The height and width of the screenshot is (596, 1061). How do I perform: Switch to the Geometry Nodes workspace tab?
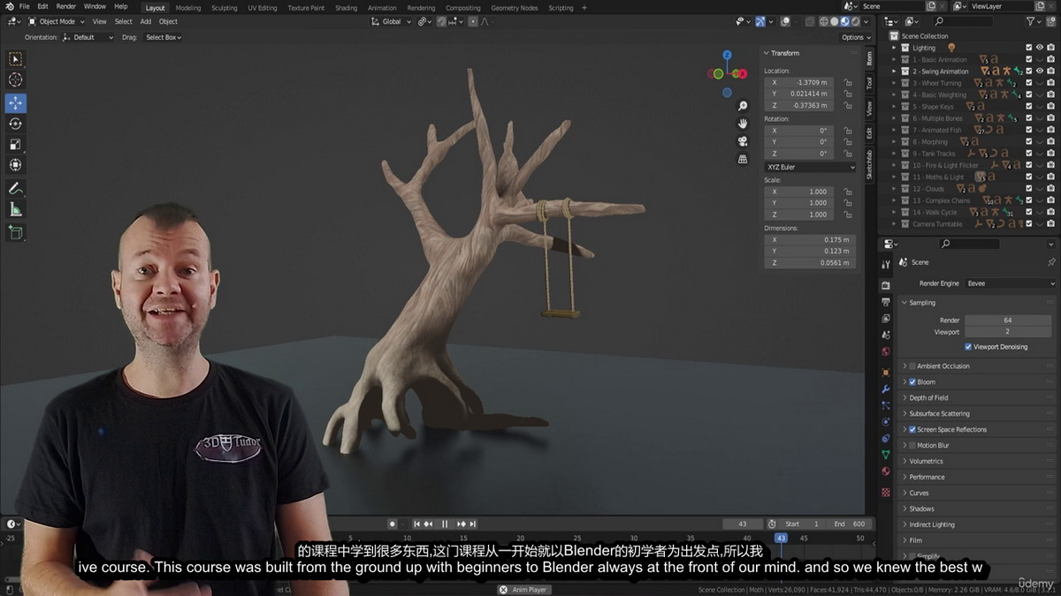514,8
